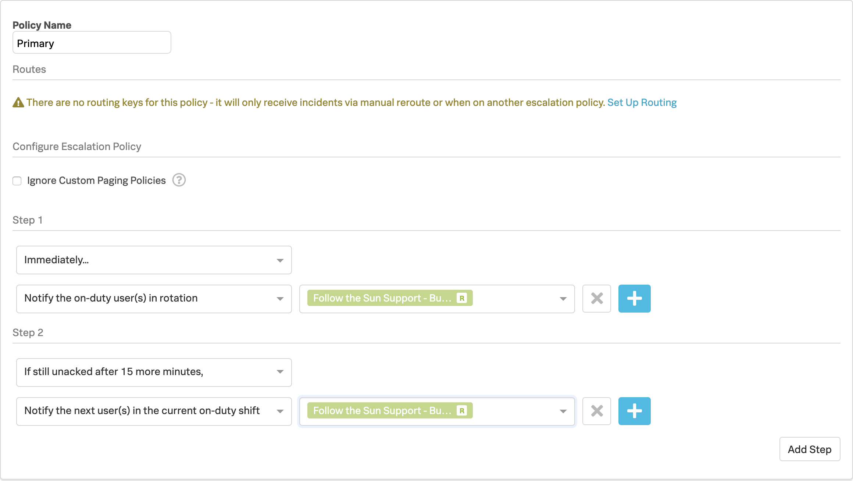Edit the Policy Name field containing Primary
Image resolution: width=853 pixels, height=481 pixels.
click(92, 43)
